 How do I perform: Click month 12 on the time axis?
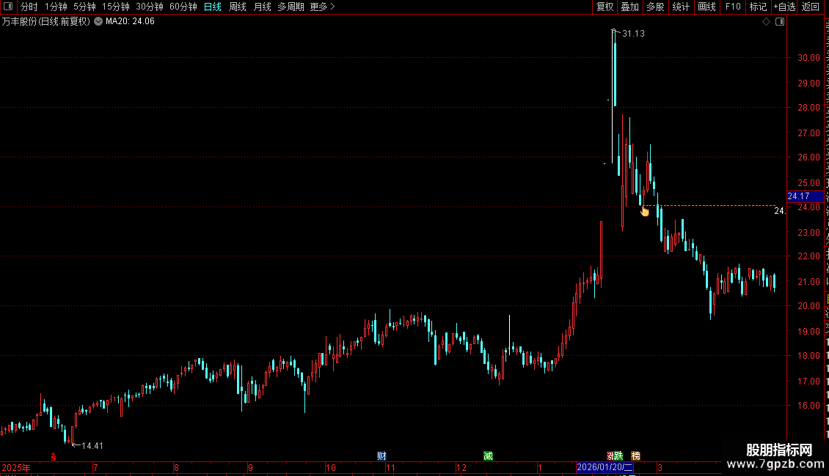click(x=461, y=467)
